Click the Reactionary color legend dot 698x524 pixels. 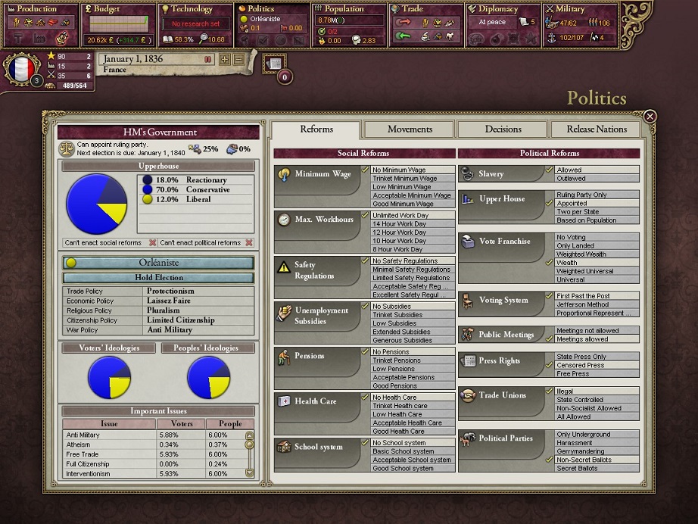147,180
